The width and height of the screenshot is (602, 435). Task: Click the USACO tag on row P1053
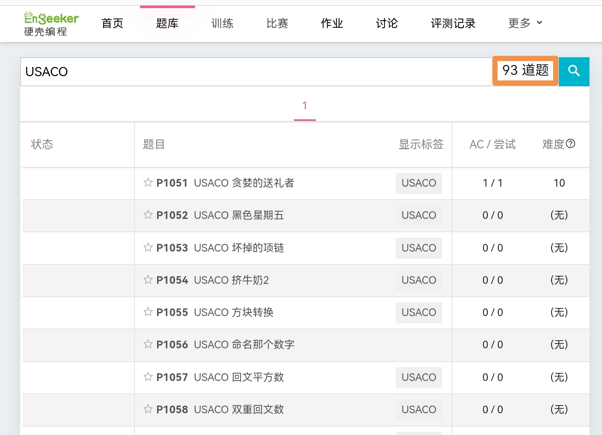[419, 248]
